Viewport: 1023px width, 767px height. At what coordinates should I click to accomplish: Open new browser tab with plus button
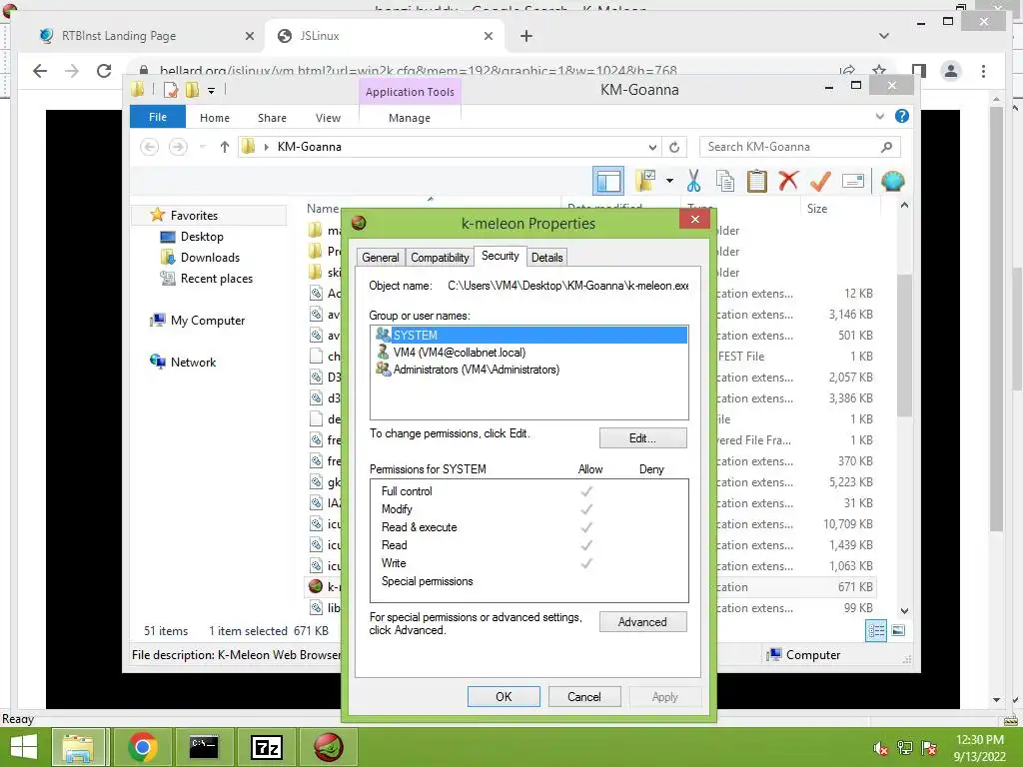(525, 36)
